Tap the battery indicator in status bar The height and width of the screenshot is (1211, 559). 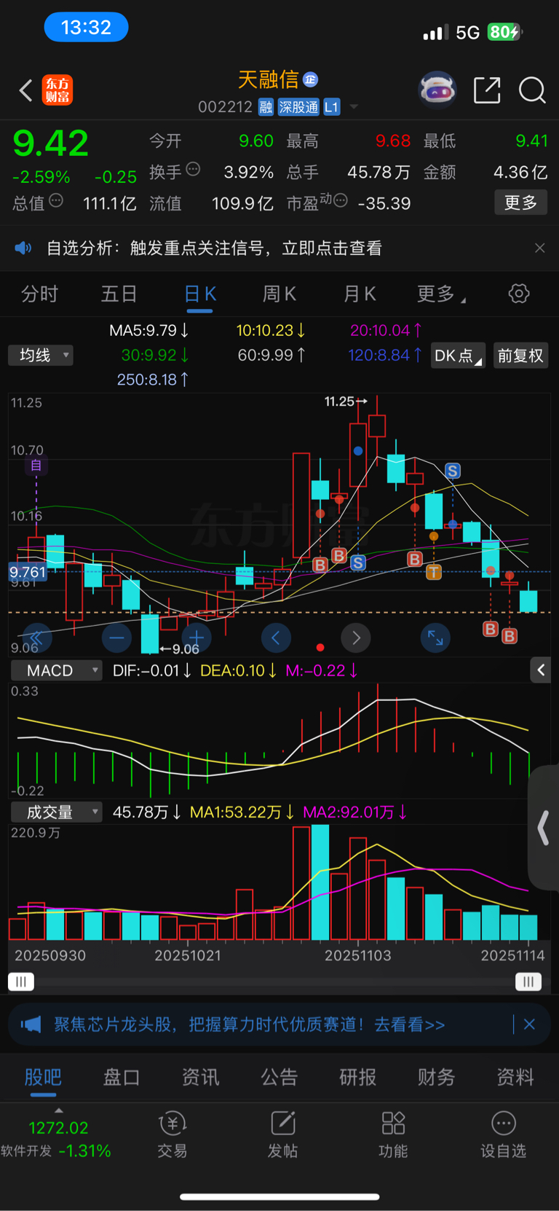pos(505,32)
